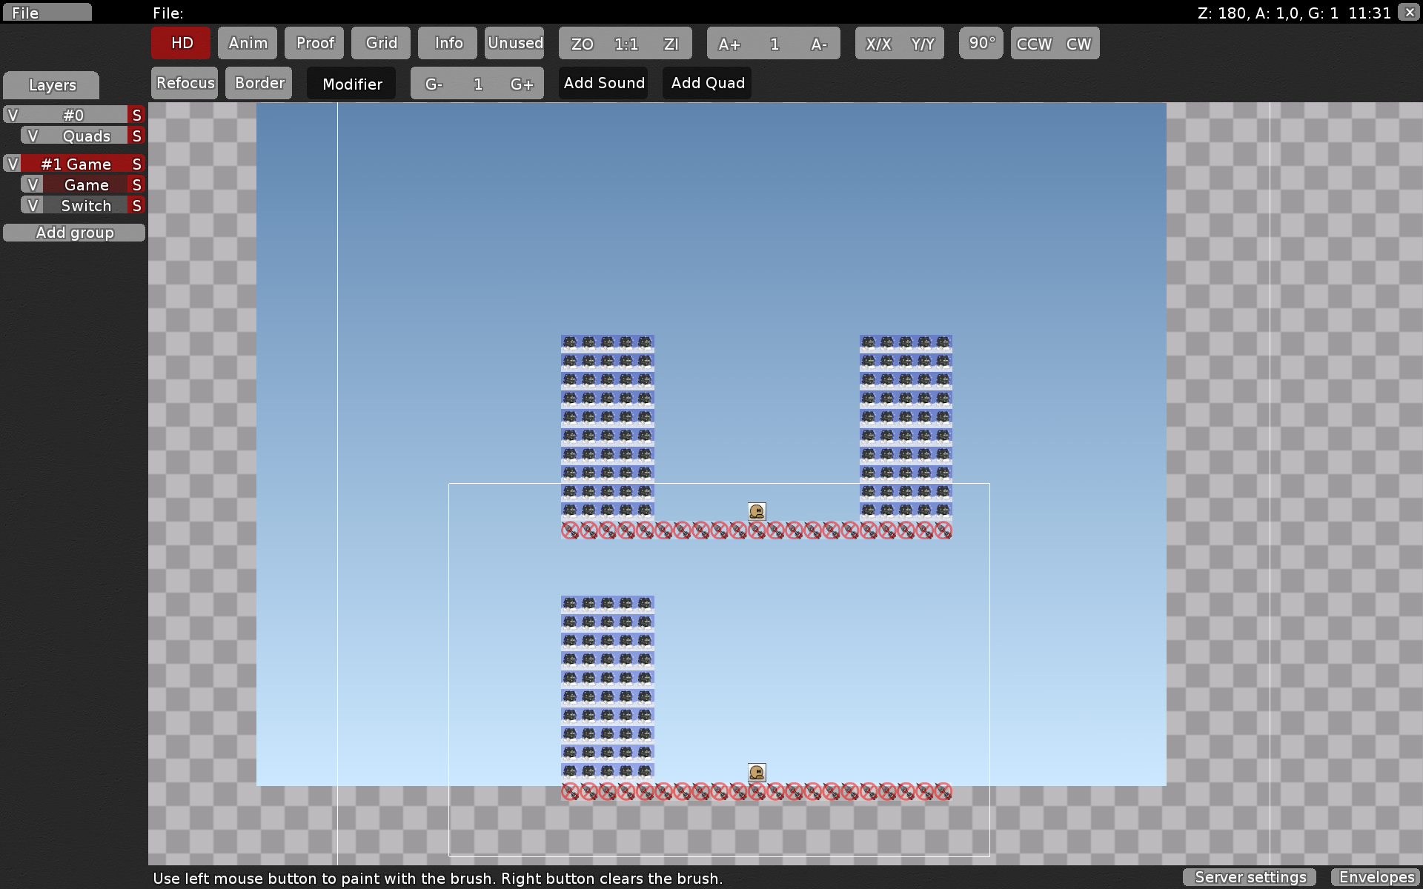Image resolution: width=1423 pixels, height=889 pixels.
Task: Flip brush horizontally with X/X
Action: (878, 44)
